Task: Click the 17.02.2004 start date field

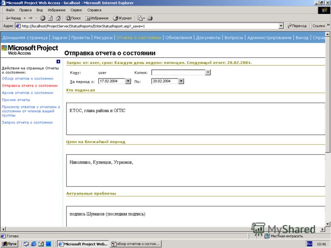Action: point(112,81)
